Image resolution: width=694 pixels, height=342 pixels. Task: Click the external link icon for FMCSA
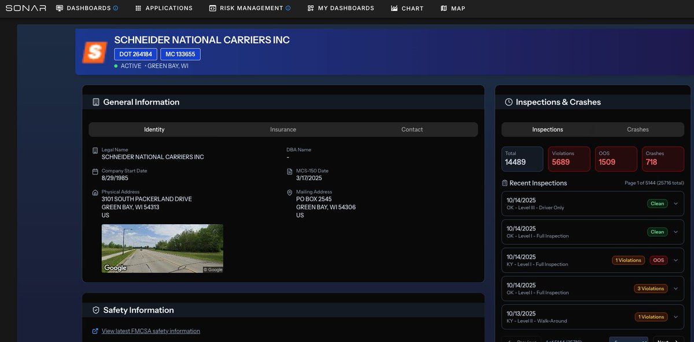coord(95,331)
